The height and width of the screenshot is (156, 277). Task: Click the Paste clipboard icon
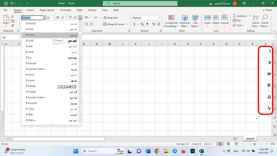coord(6,18)
